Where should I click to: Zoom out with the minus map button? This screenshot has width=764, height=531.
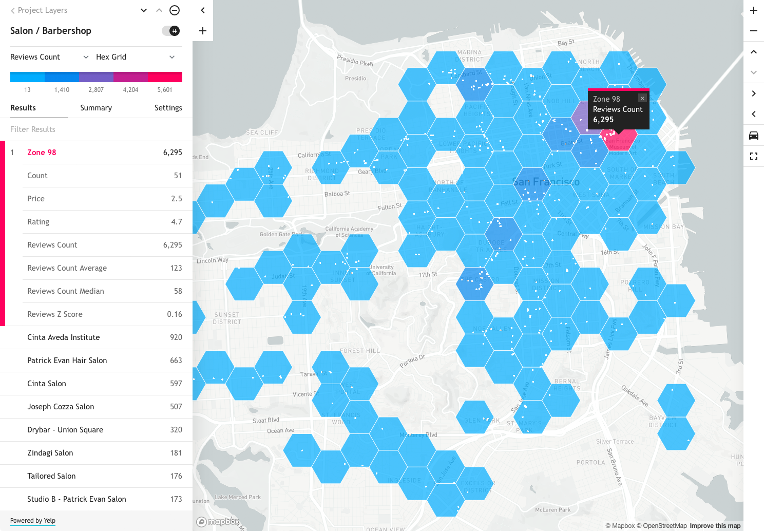click(754, 31)
